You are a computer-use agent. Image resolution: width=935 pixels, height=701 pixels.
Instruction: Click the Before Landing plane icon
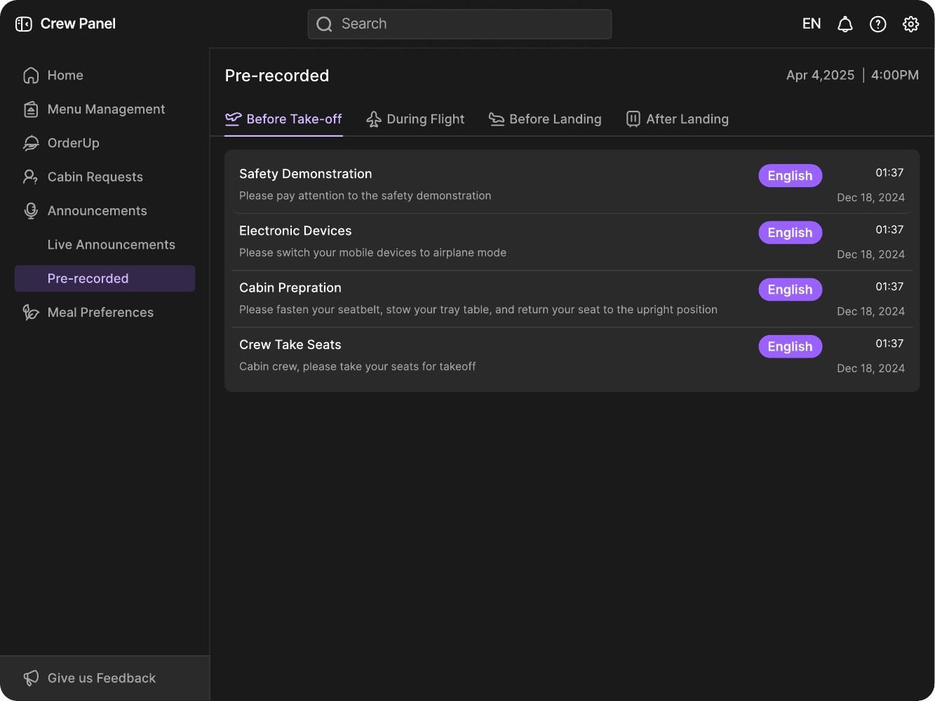pyautogui.click(x=497, y=119)
